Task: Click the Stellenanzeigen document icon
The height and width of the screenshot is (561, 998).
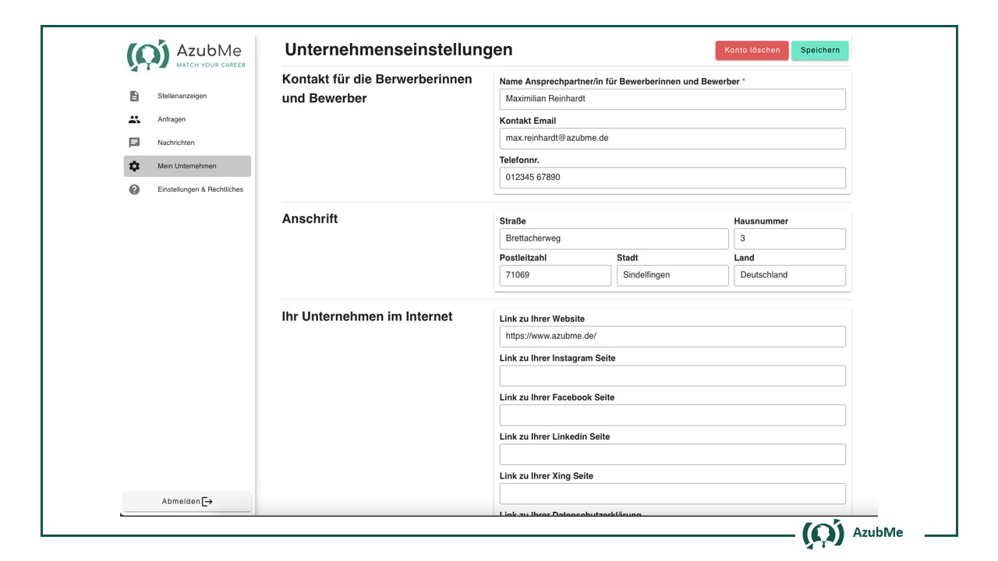Action: tap(134, 96)
